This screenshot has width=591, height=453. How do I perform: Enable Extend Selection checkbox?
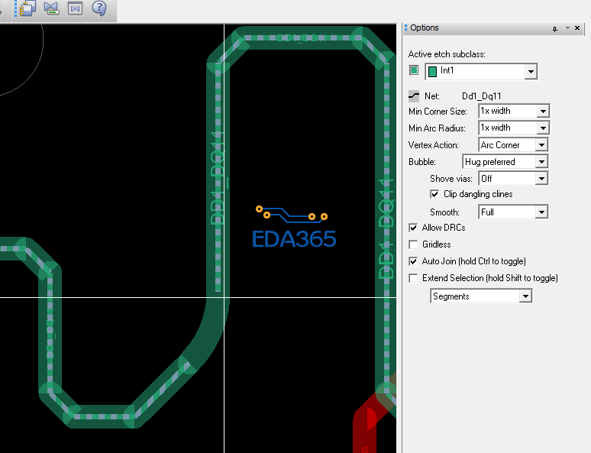[x=414, y=278]
